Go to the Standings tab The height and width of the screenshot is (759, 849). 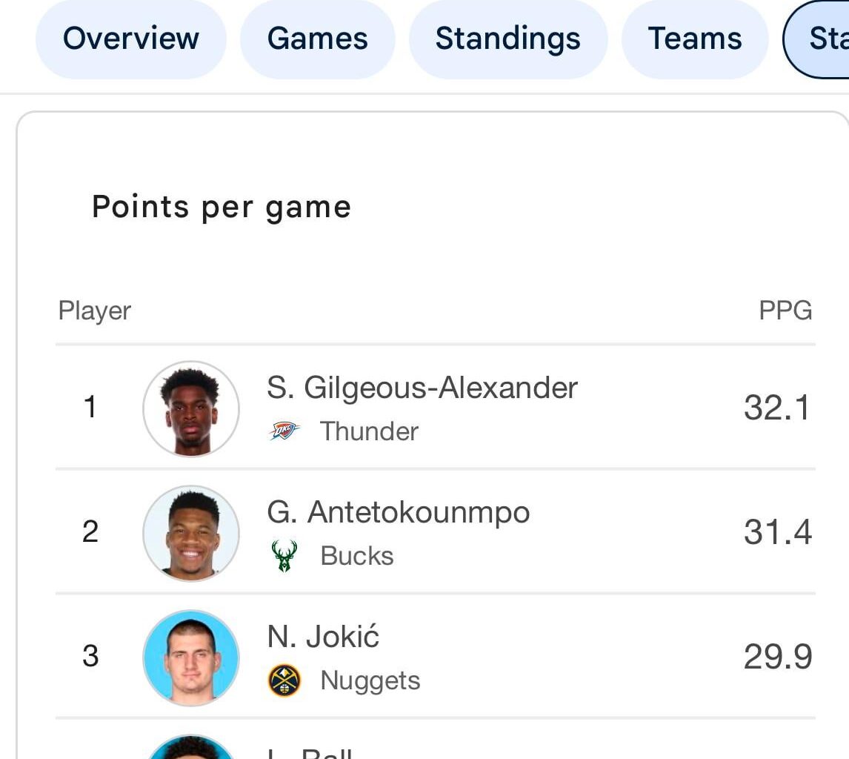[507, 39]
